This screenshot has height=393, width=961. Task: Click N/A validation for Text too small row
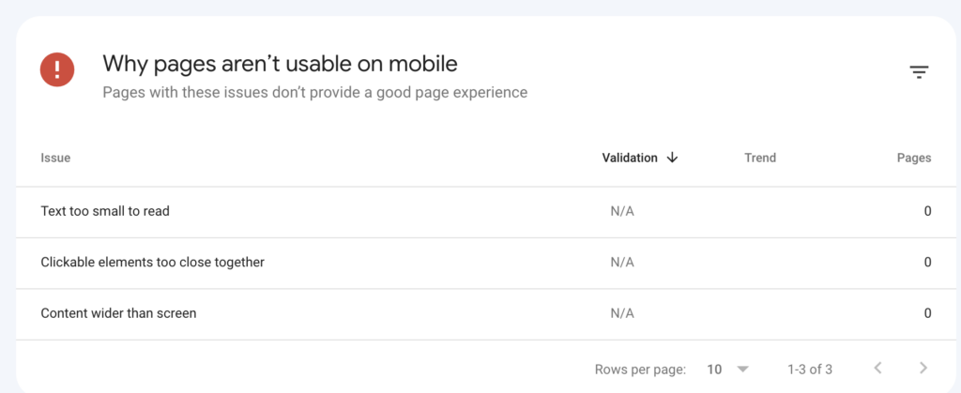coord(622,211)
